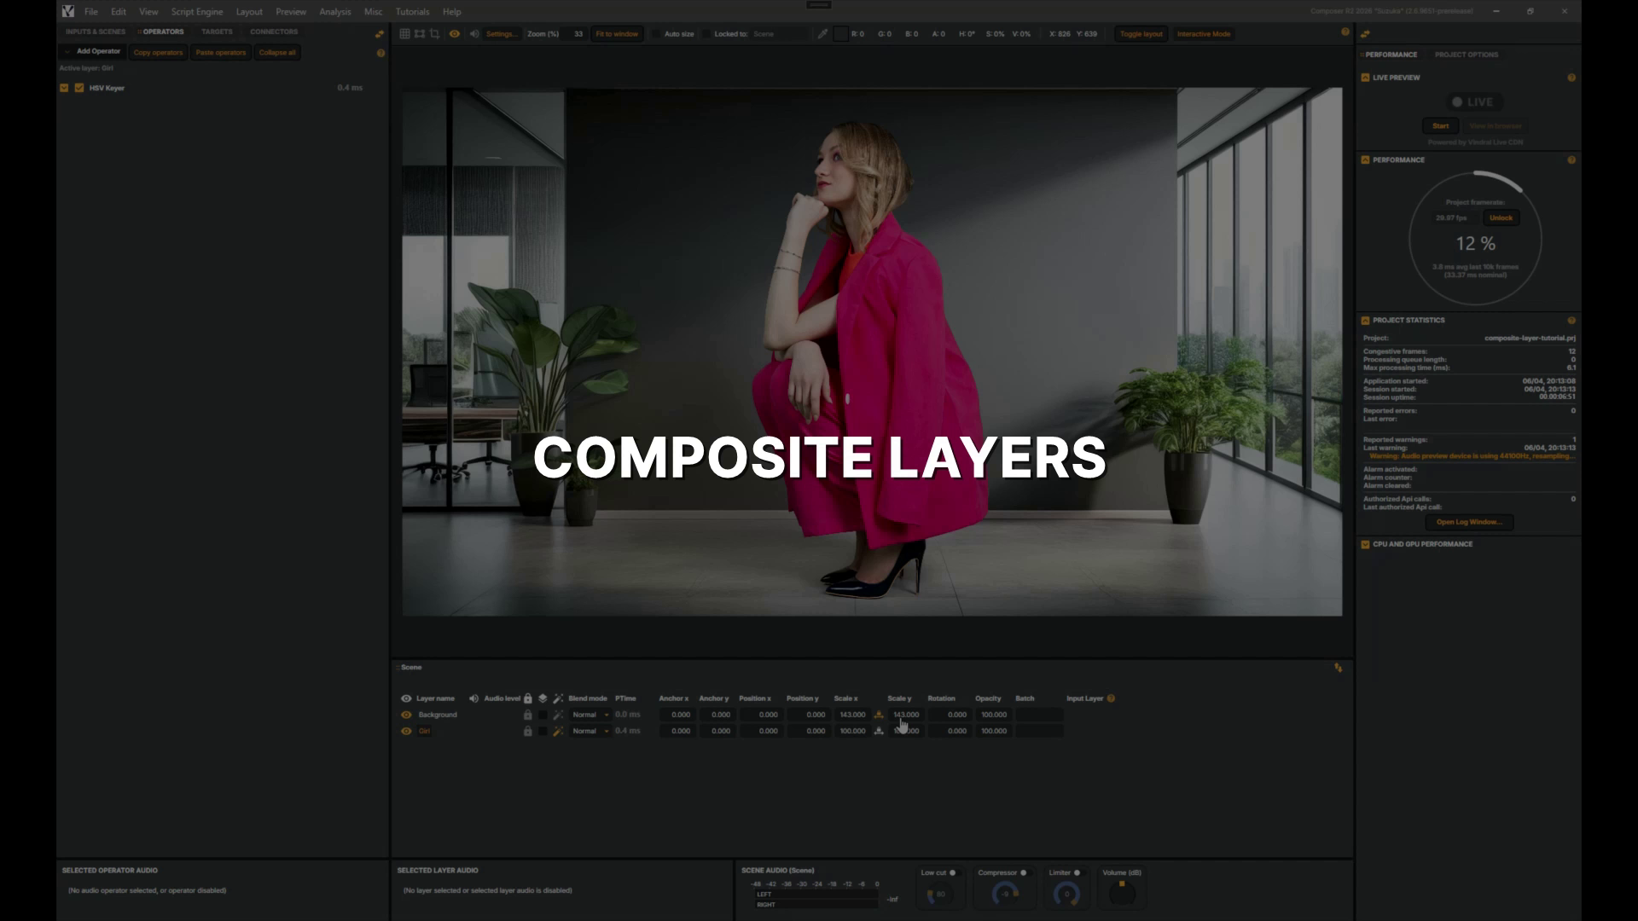
Task: Collapse Performance section expander
Action: point(1366,160)
